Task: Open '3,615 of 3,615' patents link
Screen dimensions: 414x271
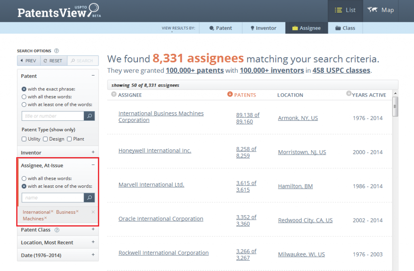Action: point(246,186)
